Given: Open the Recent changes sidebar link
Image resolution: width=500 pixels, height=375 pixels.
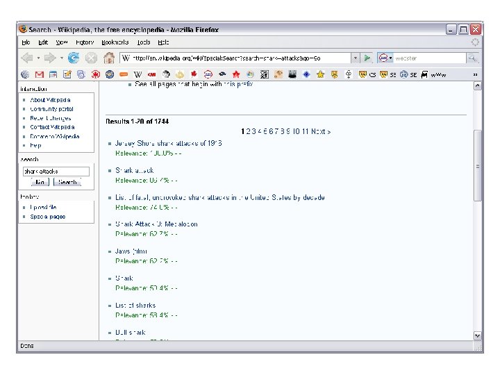Looking at the screenshot, I should coord(51,118).
